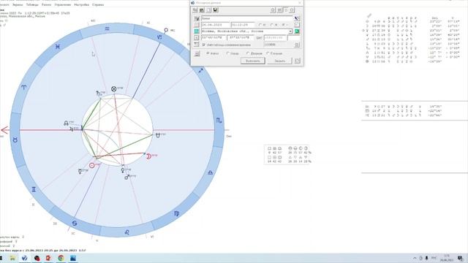Click the Taurus sign on the zodiac ring

[15, 140]
